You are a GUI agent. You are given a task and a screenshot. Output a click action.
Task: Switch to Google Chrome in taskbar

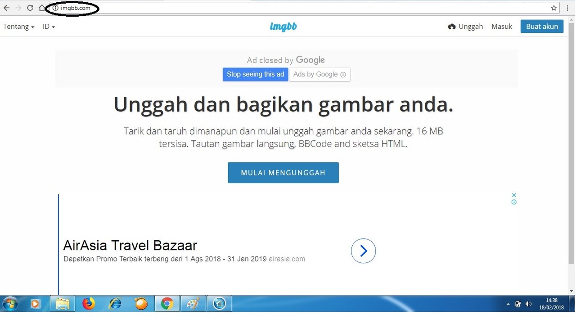point(167,304)
